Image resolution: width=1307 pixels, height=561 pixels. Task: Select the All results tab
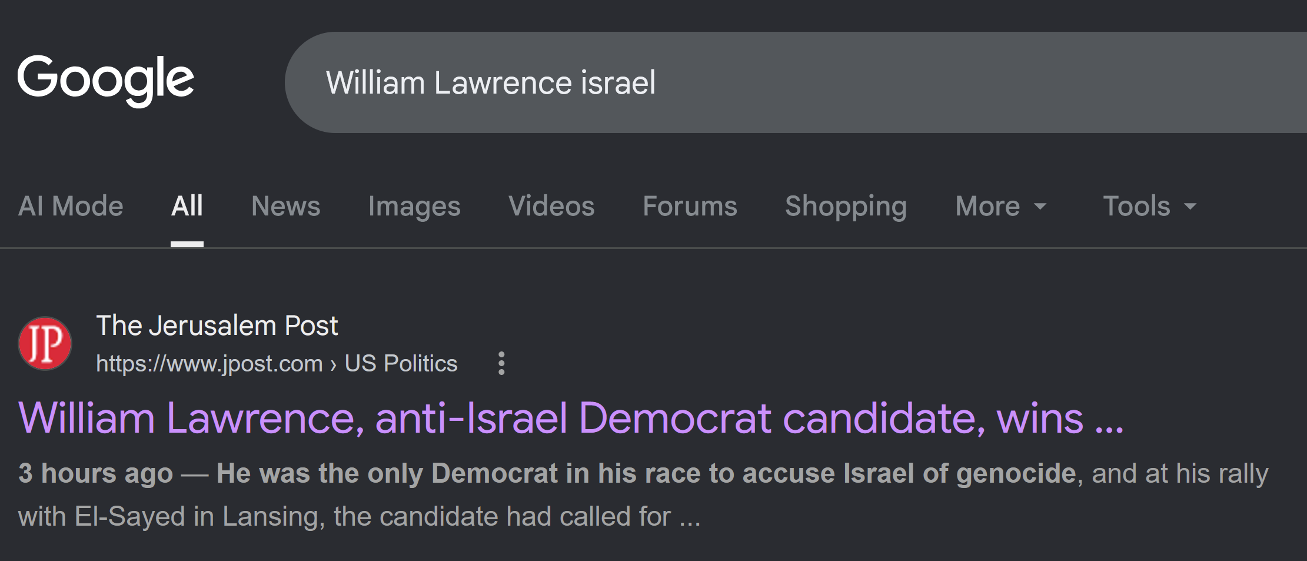click(x=187, y=207)
